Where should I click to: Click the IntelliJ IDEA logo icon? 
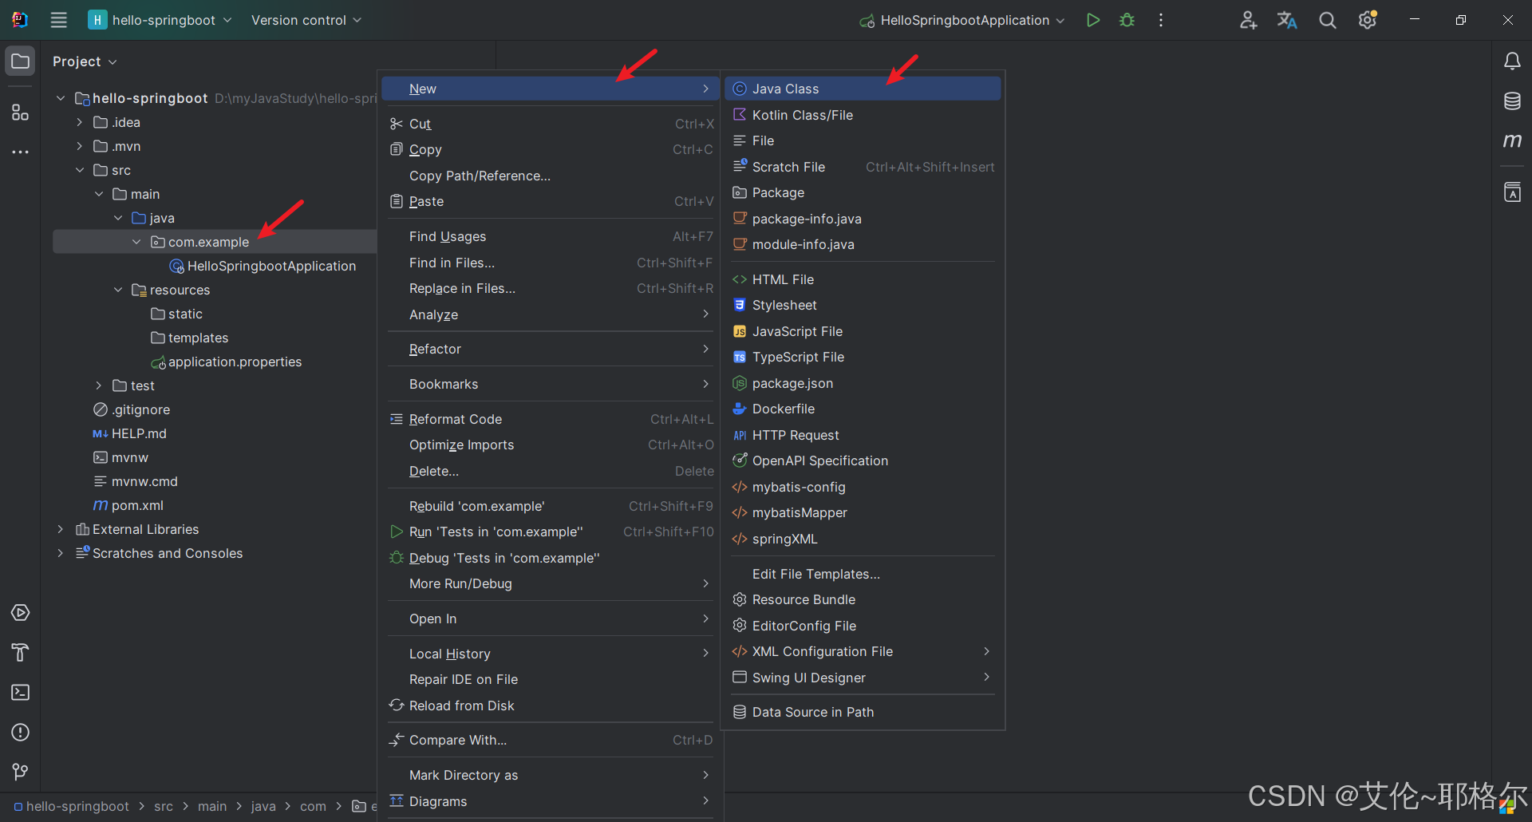coord(20,20)
